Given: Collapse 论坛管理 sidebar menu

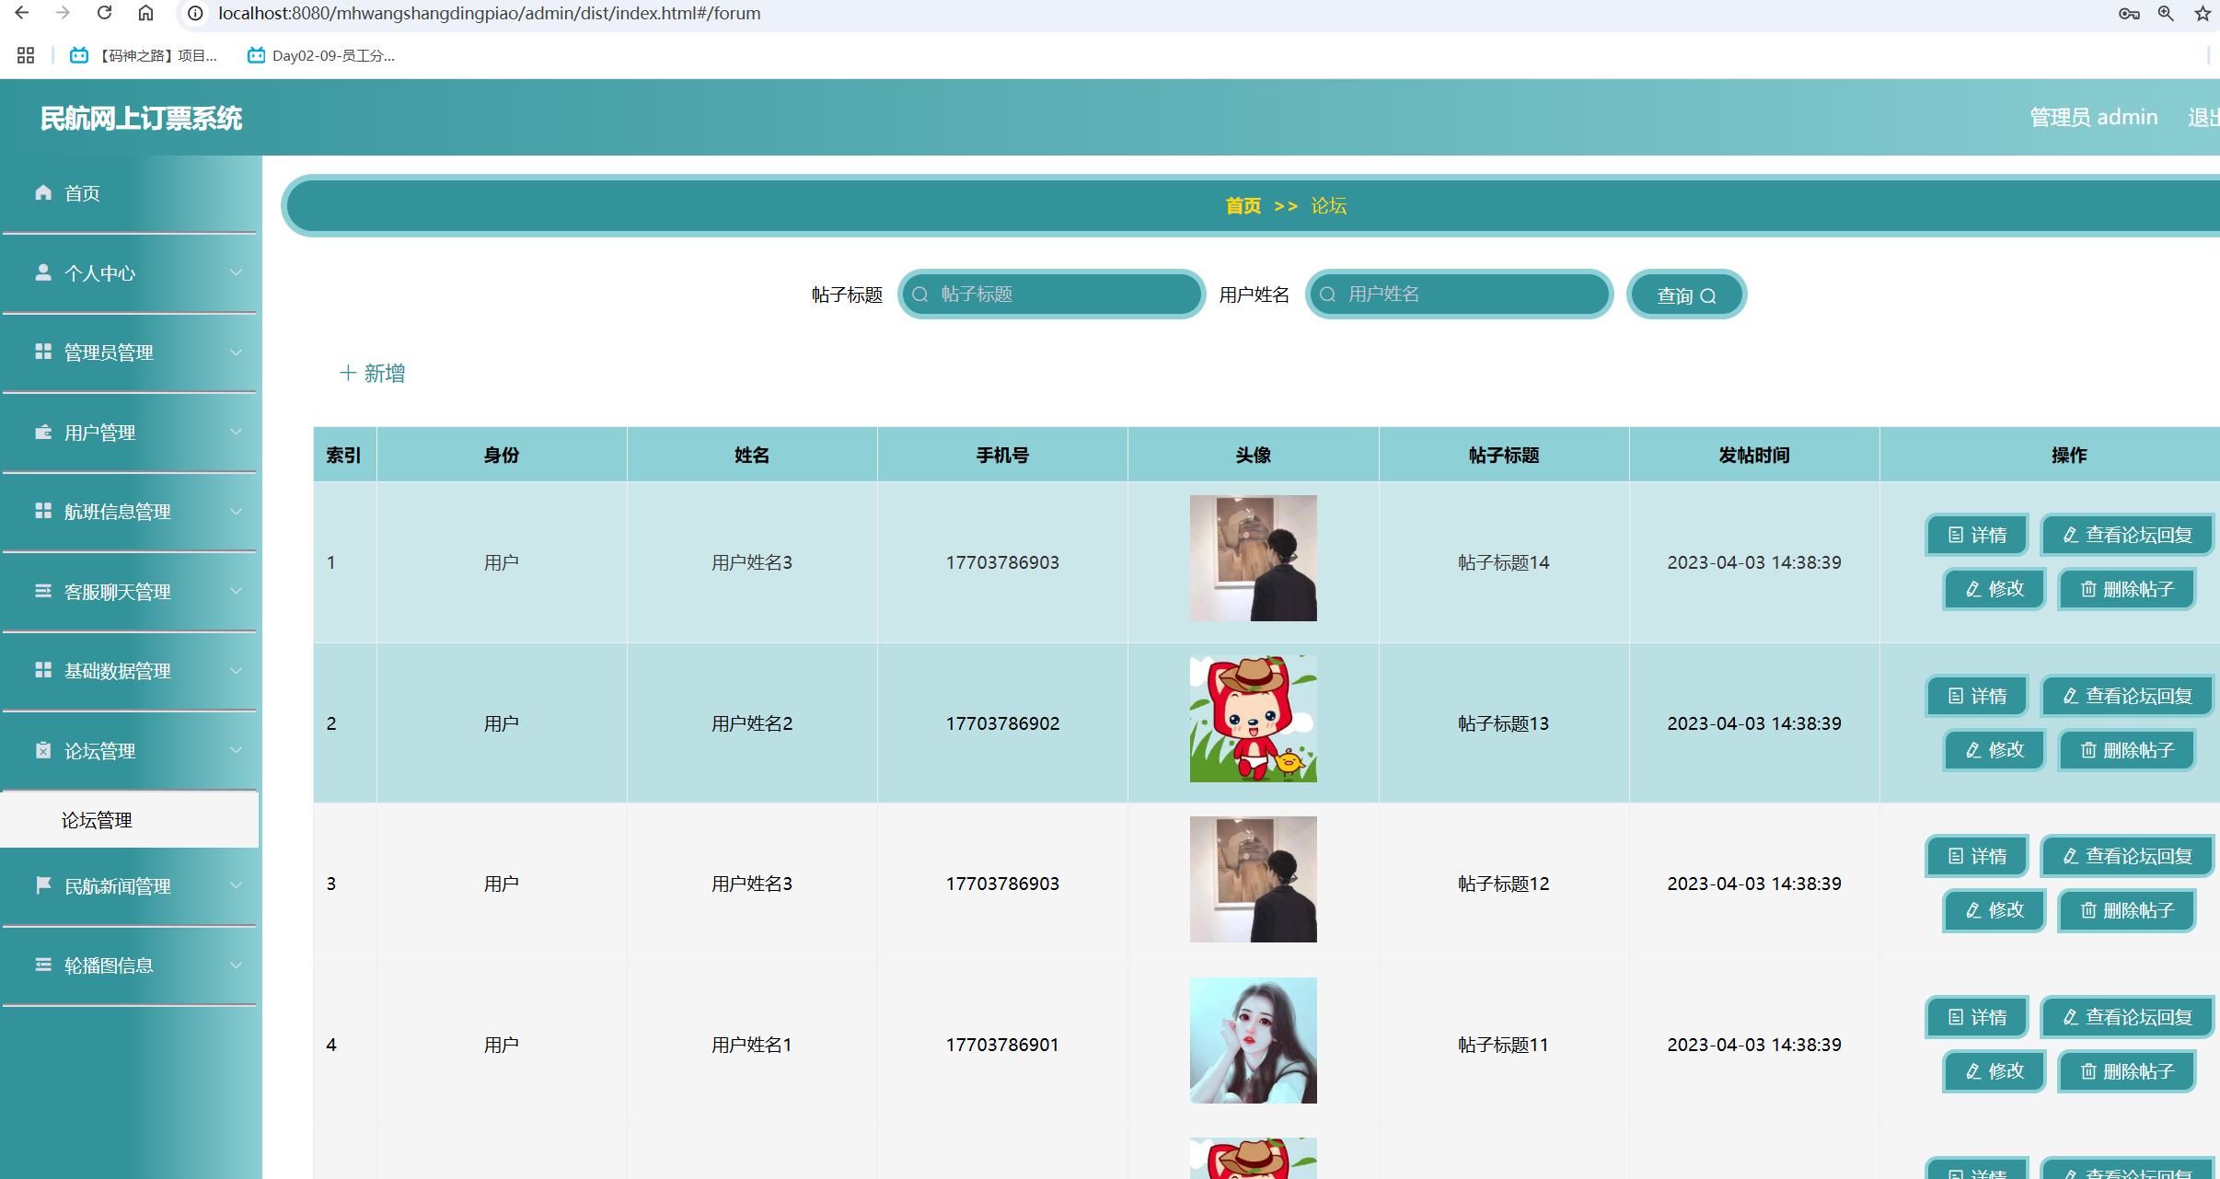Looking at the screenshot, I should click(x=130, y=751).
